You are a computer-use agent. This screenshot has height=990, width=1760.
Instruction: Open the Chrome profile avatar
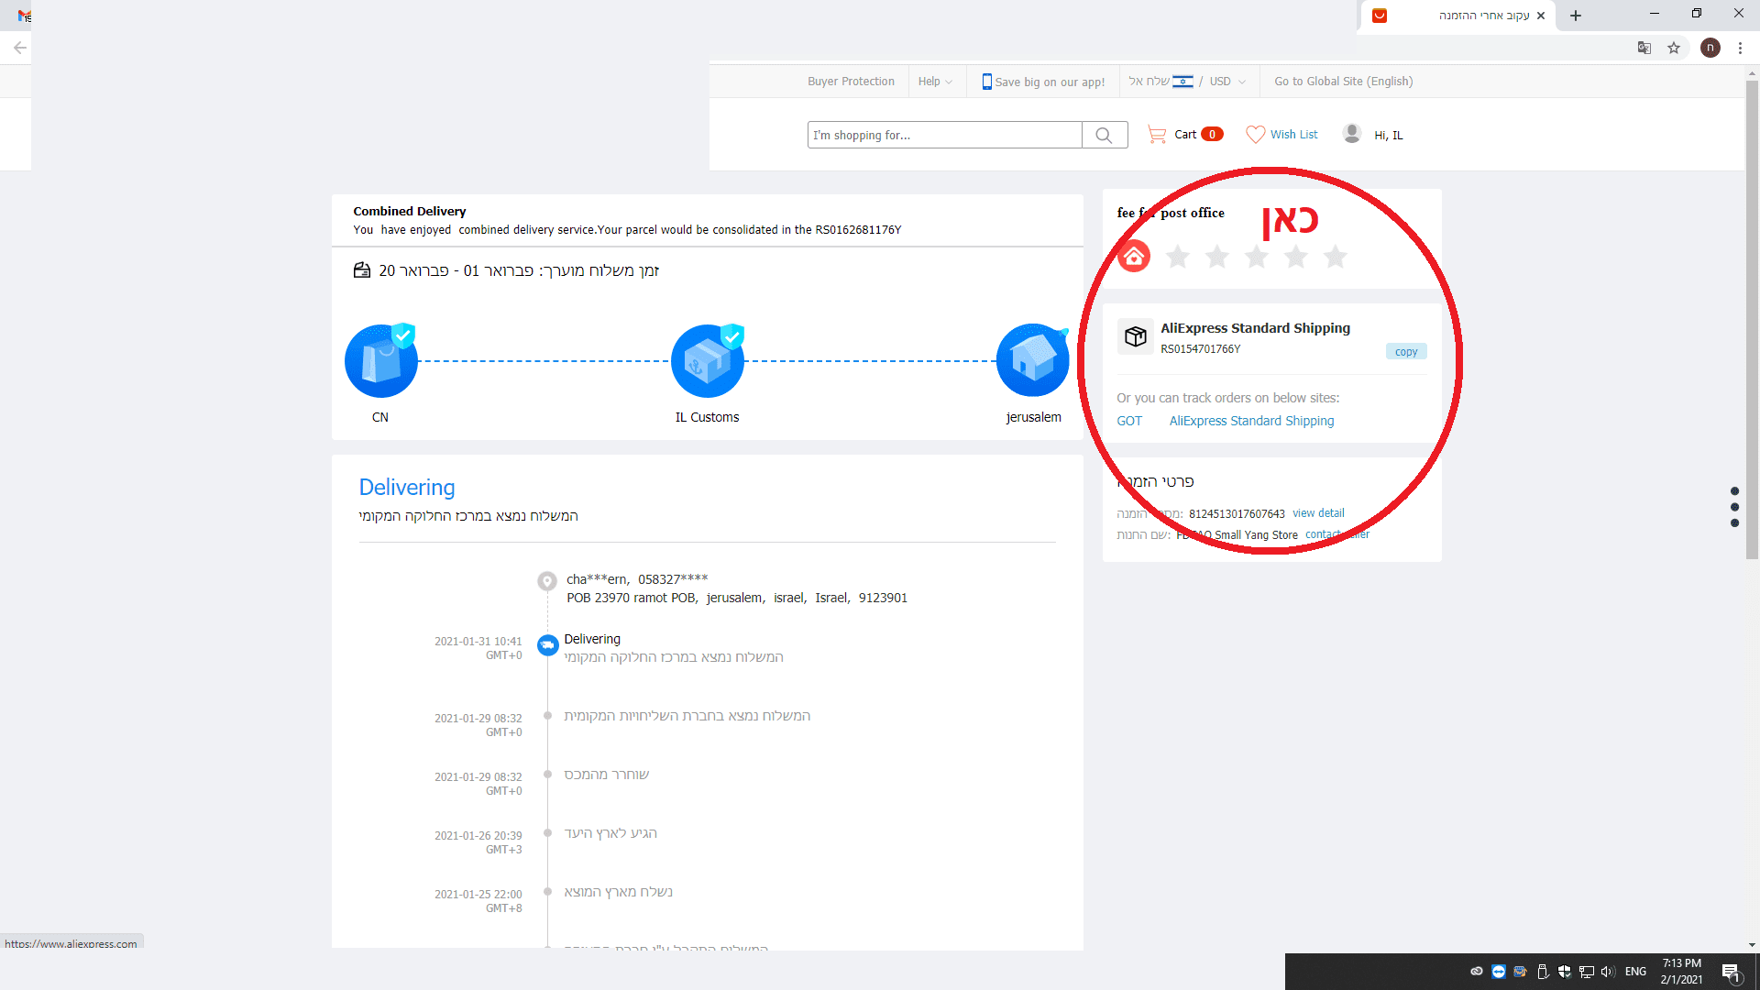[1710, 48]
